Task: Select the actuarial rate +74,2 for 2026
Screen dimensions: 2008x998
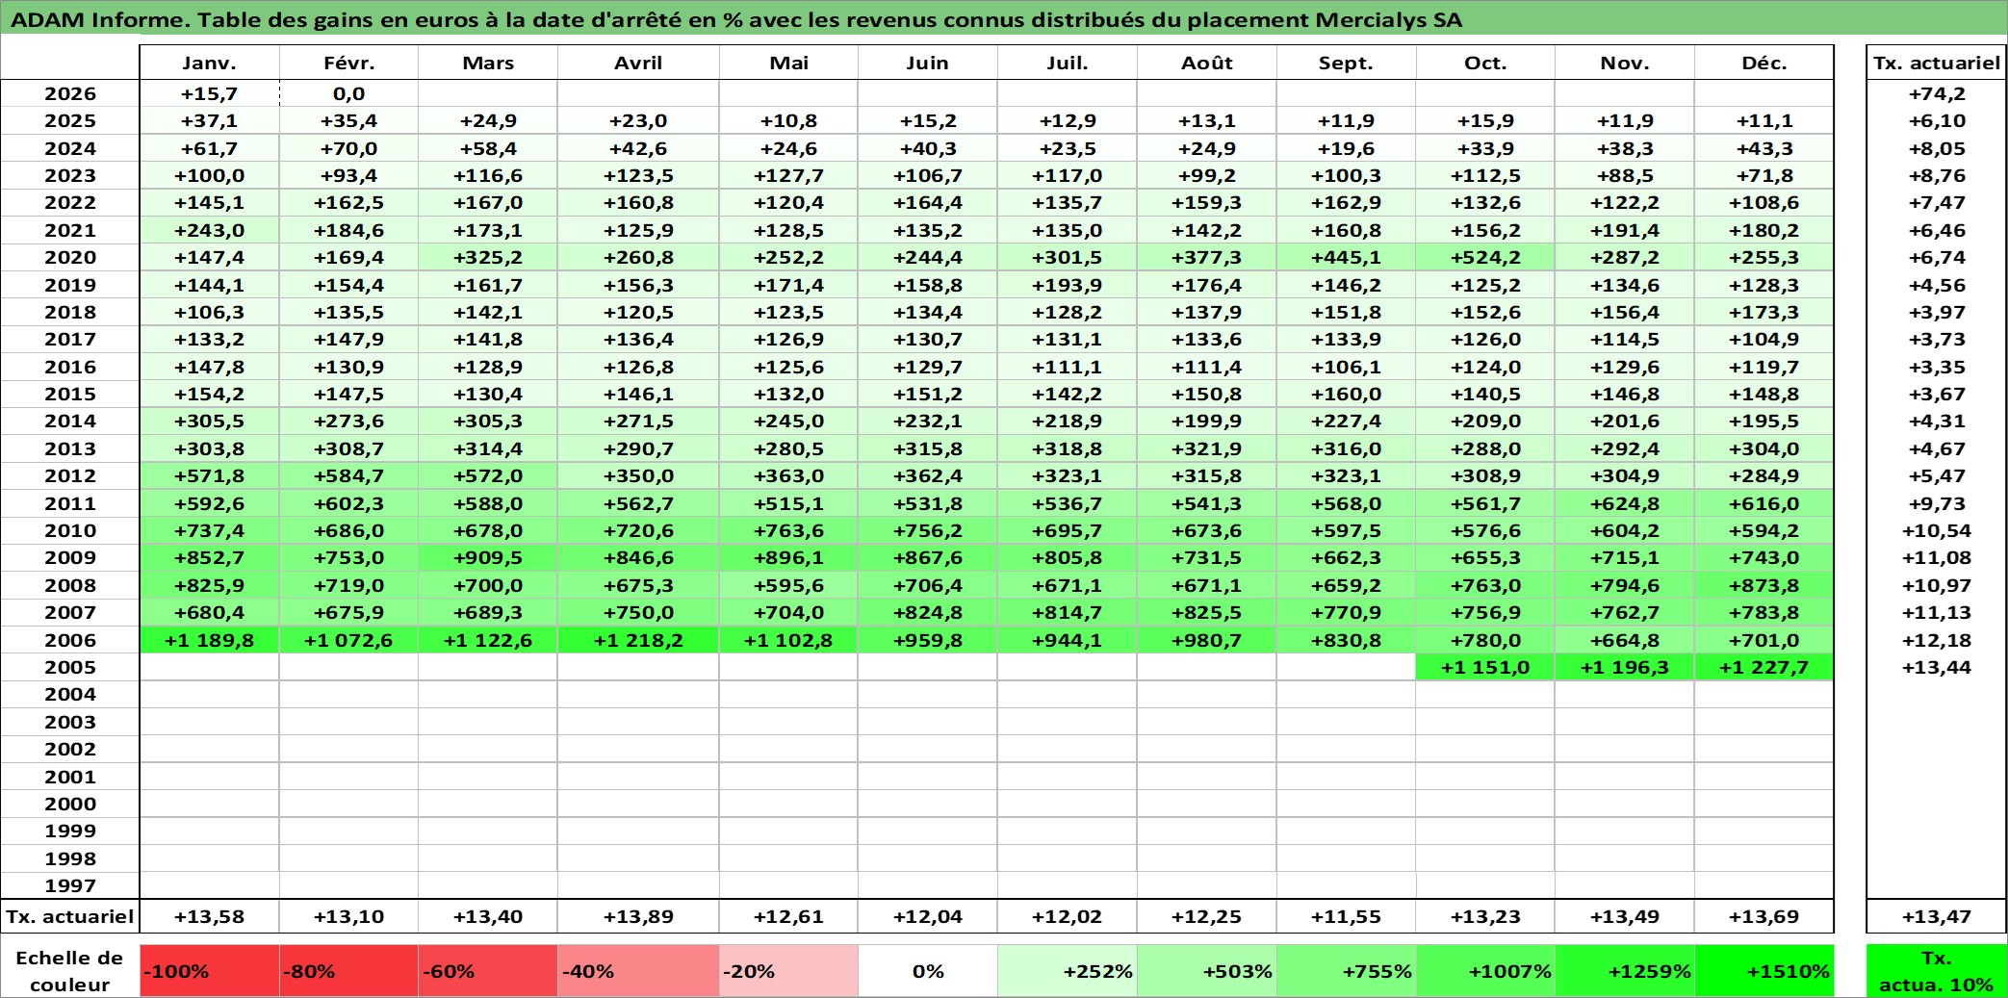Action: tap(1937, 93)
